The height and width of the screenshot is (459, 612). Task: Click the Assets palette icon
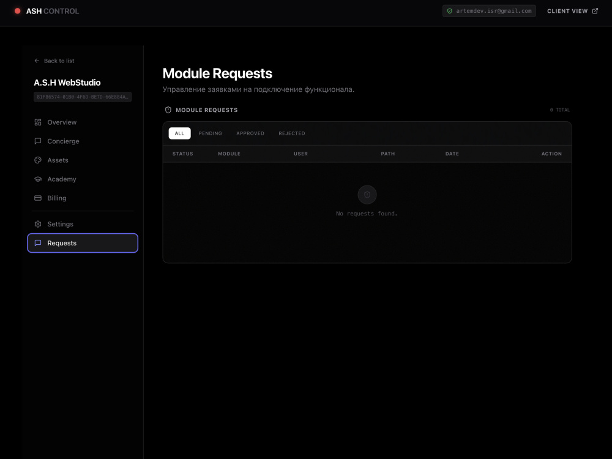click(x=38, y=160)
